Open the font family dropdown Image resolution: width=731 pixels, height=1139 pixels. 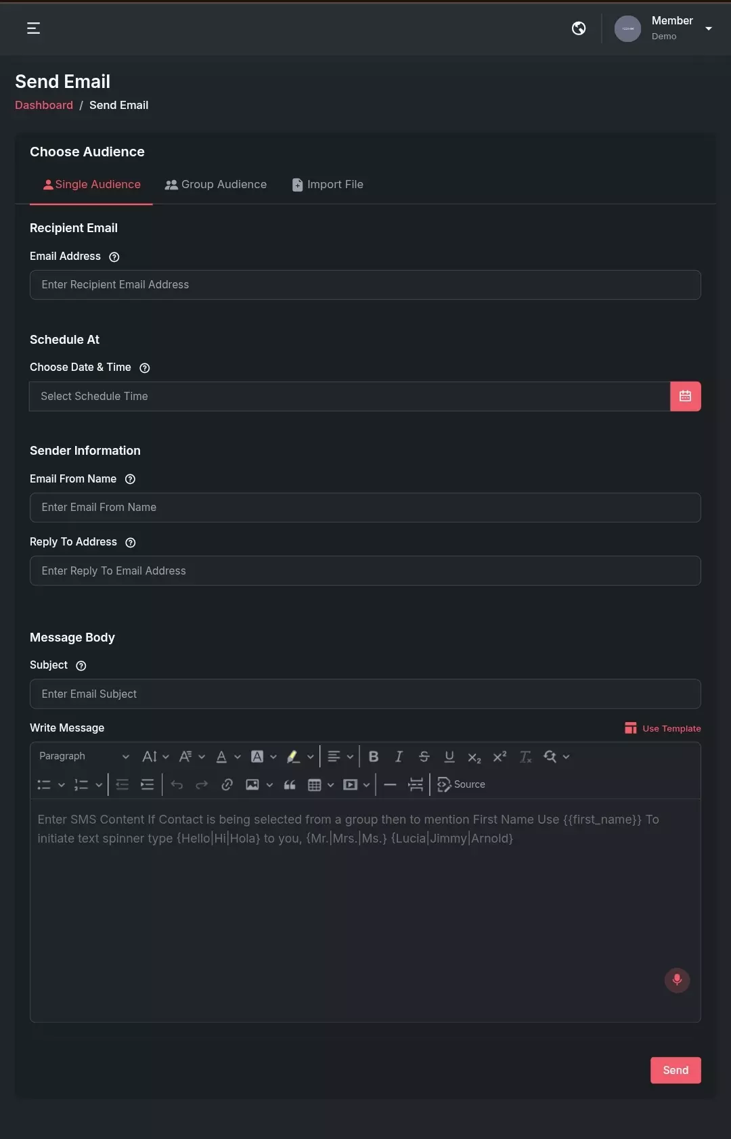click(192, 757)
